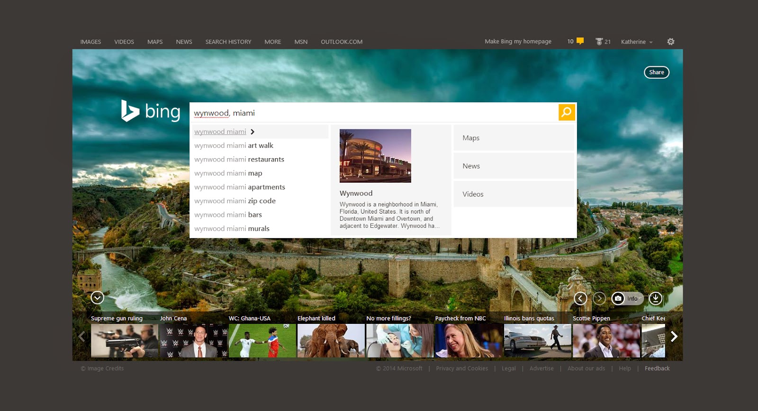
Task: Open No more fillings? news thumbnail
Action: [x=400, y=340]
